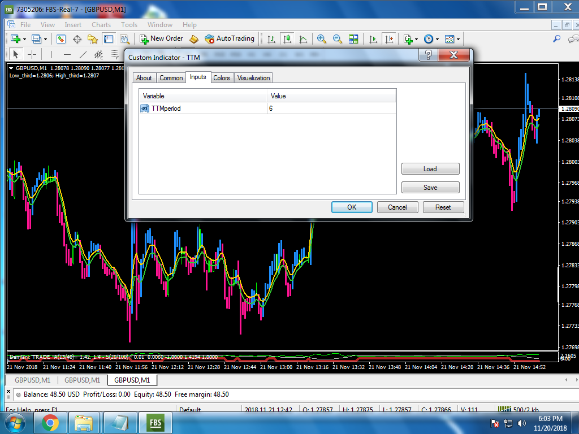Click the TTMperiod value cell showing 6
This screenshot has height=434, width=579.
(x=331, y=108)
